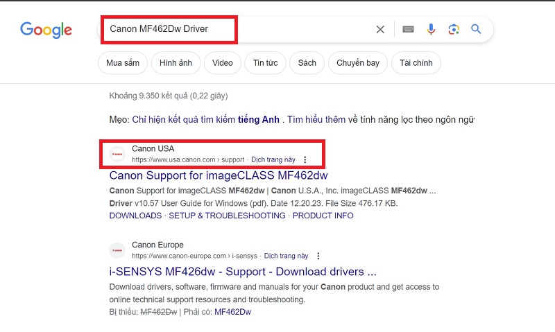Clear the search box with X icon
The height and width of the screenshot is (332, 555).
tap(380, 29)
